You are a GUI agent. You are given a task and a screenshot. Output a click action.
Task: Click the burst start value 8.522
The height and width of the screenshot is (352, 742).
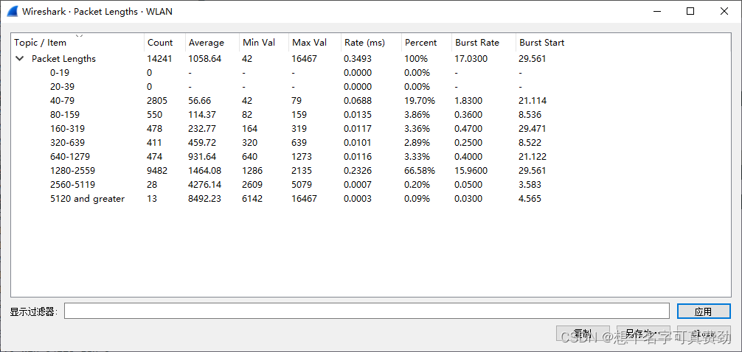530,143
